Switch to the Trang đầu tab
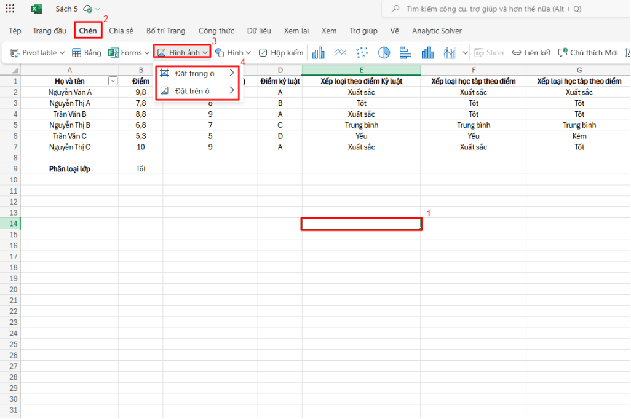Viewport: 631px width, 419px height. point(49,31)
